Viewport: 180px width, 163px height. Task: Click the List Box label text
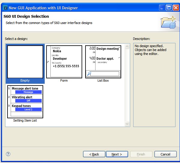pos(103,80)
